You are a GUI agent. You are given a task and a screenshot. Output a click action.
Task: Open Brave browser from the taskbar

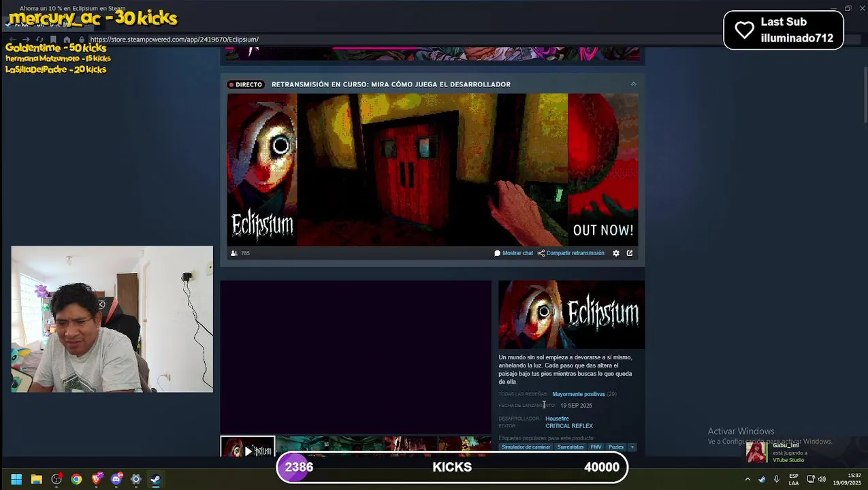point(97,479)
